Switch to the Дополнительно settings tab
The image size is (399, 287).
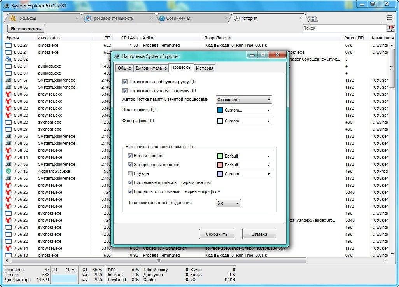point(151,68)
